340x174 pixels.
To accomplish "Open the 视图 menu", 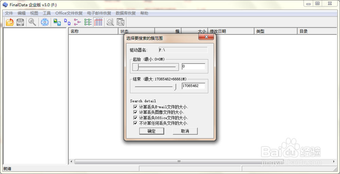I will click(x=34, y=13).
